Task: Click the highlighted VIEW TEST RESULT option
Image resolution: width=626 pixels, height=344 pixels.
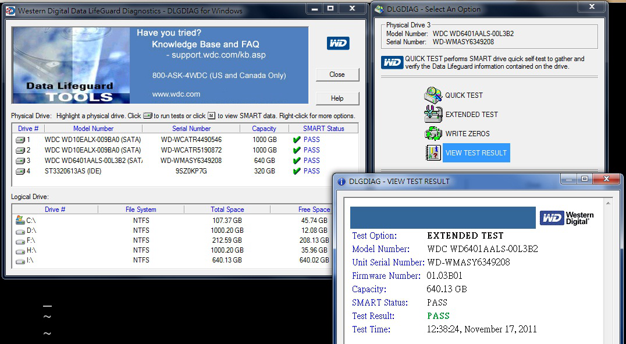Action: point(476,153)
